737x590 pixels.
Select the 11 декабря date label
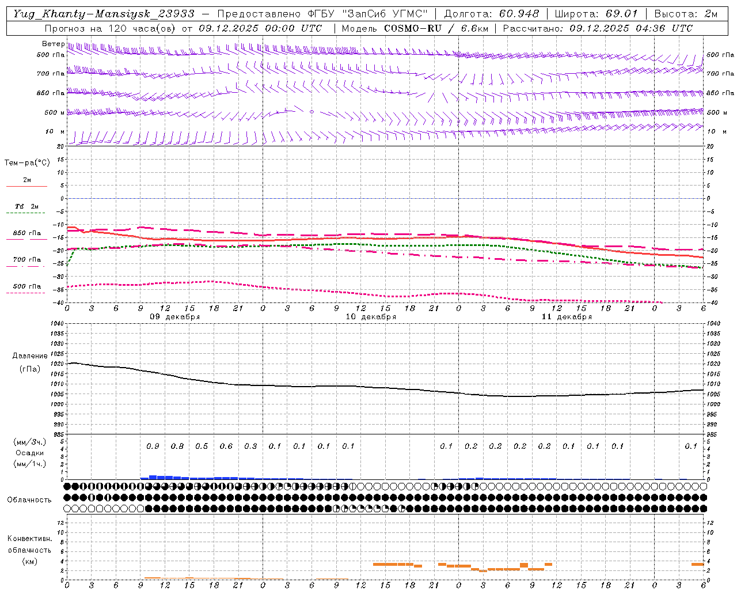click(567, 317)
